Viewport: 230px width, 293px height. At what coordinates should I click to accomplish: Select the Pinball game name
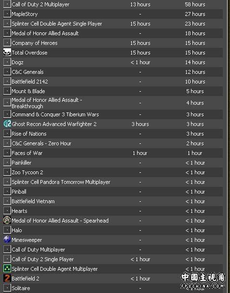coord(19,192)
